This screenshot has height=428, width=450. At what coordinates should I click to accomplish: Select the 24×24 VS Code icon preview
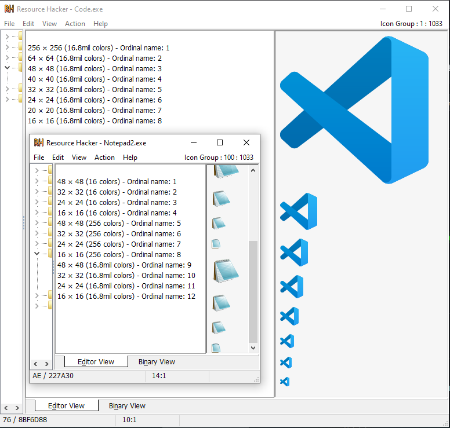(287, 341)
